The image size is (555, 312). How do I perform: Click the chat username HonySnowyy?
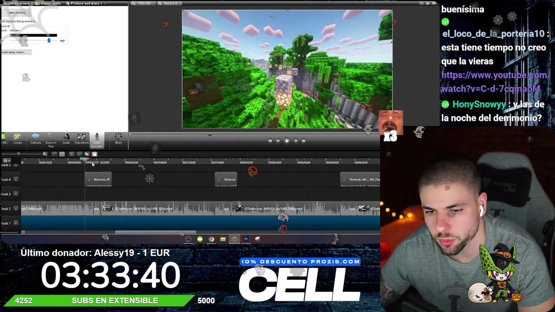479,104
